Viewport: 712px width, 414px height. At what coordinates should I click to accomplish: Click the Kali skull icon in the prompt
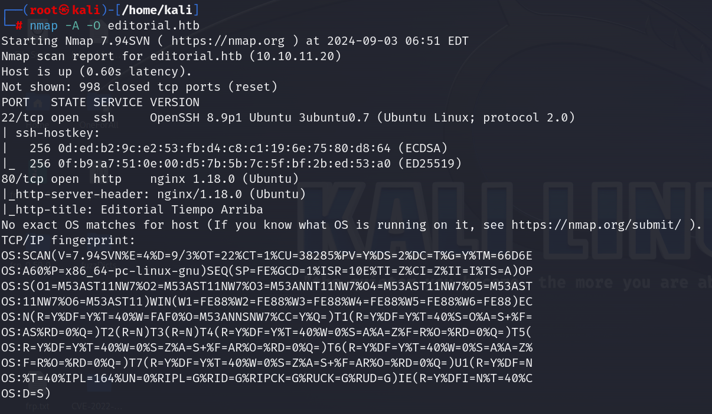pyautogui.click(x=65, y=10)
